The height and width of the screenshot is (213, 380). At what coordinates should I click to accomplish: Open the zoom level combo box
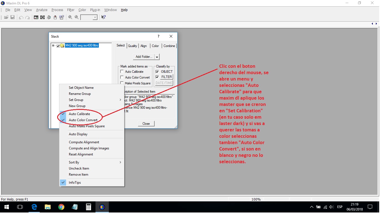click(89, 17)
